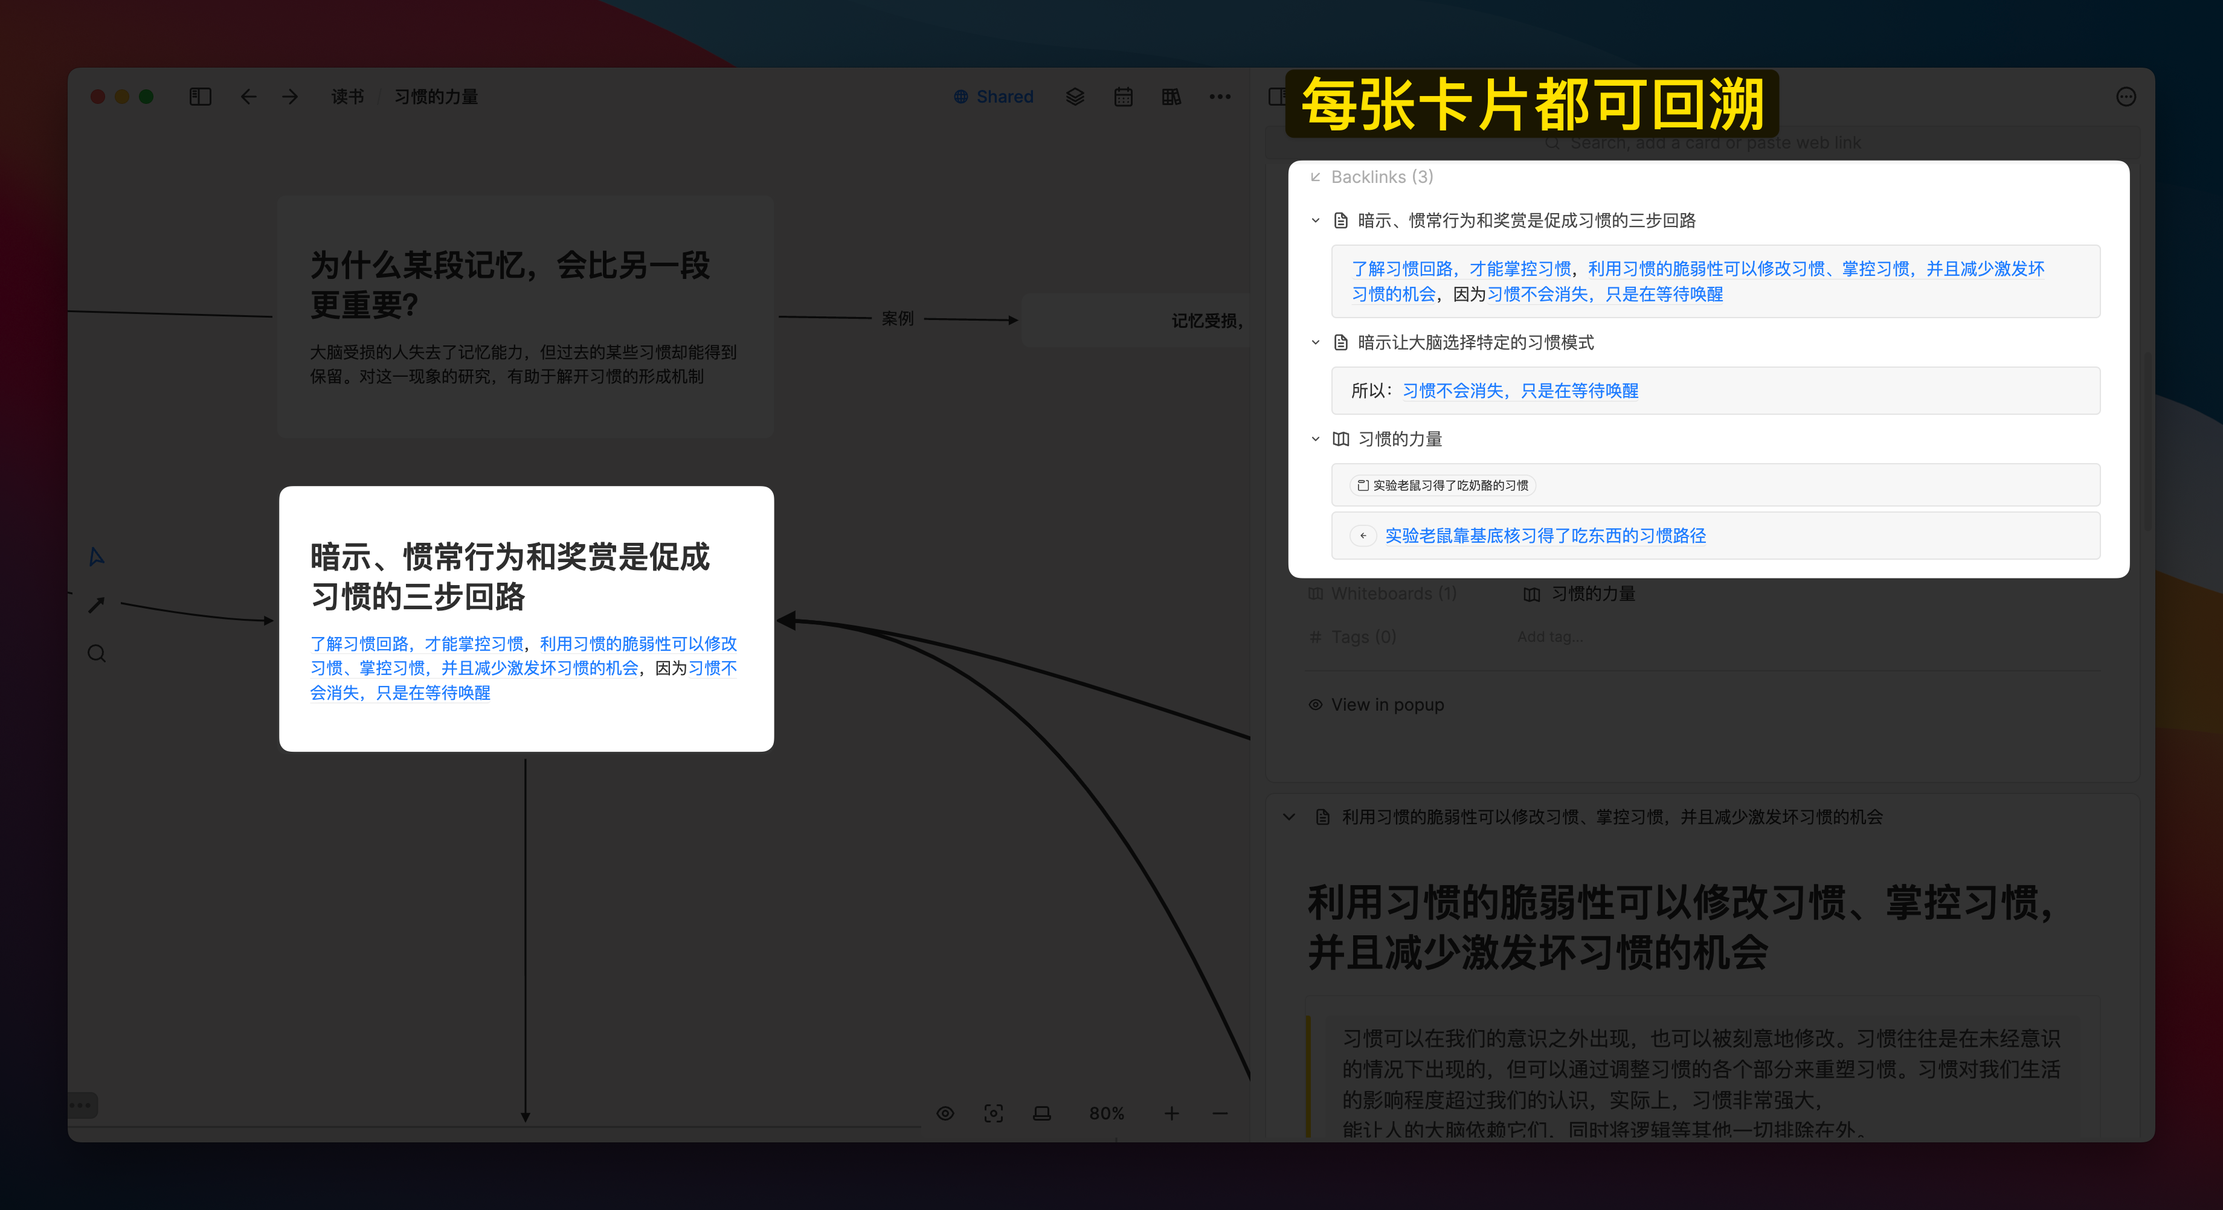
Task: Open the three-dots more menu in toolbar
Action: coord(1220,97)
